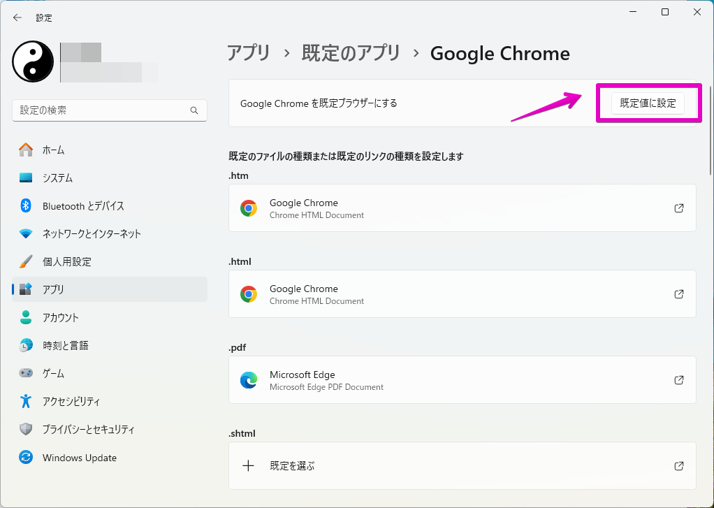This screenshot has height=508, width=714.
Task: Click the Microsoft Edge icon in .pdf row
Action: coord(249,380)
